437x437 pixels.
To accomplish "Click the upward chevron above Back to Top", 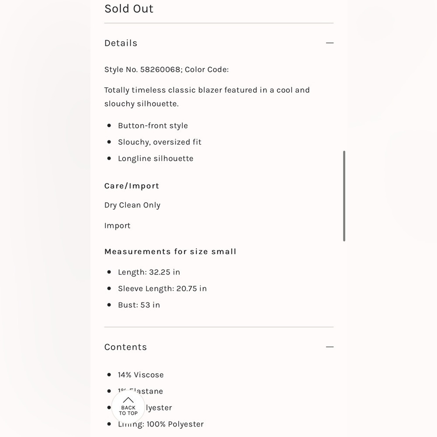I will coord(128,400).
